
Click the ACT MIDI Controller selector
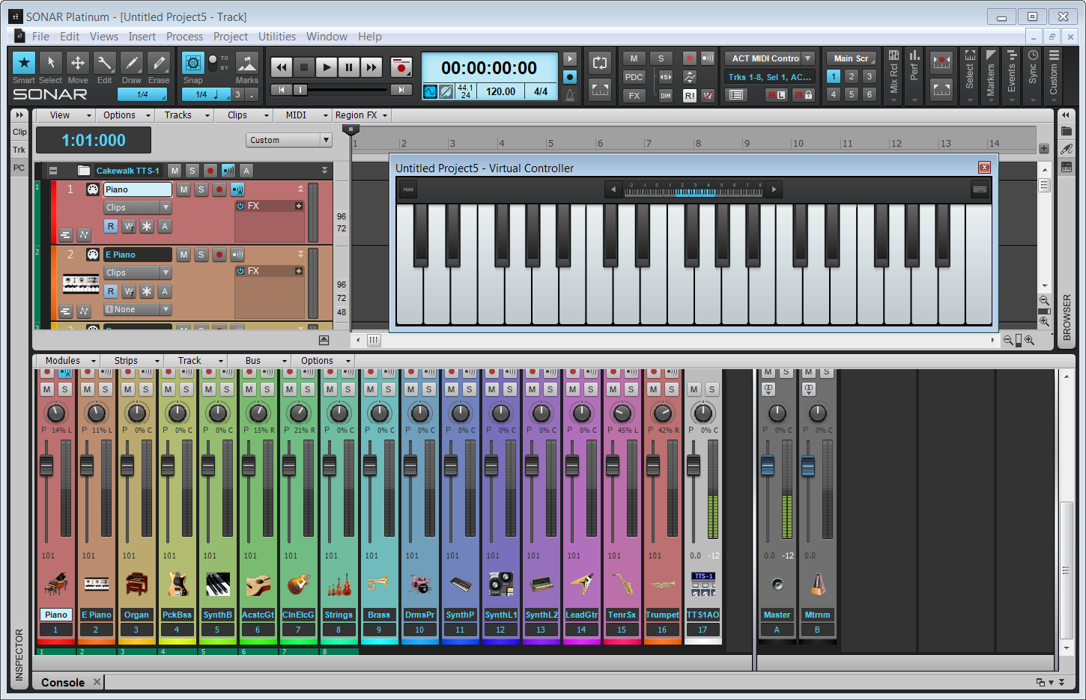coord(770,58)
